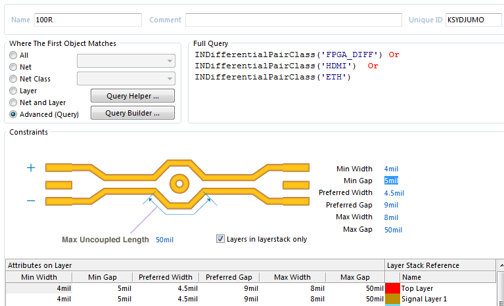Click the Max Uncoupled Length 50mil value
Viewport: 504px width, 306px height.
point(164,240)
